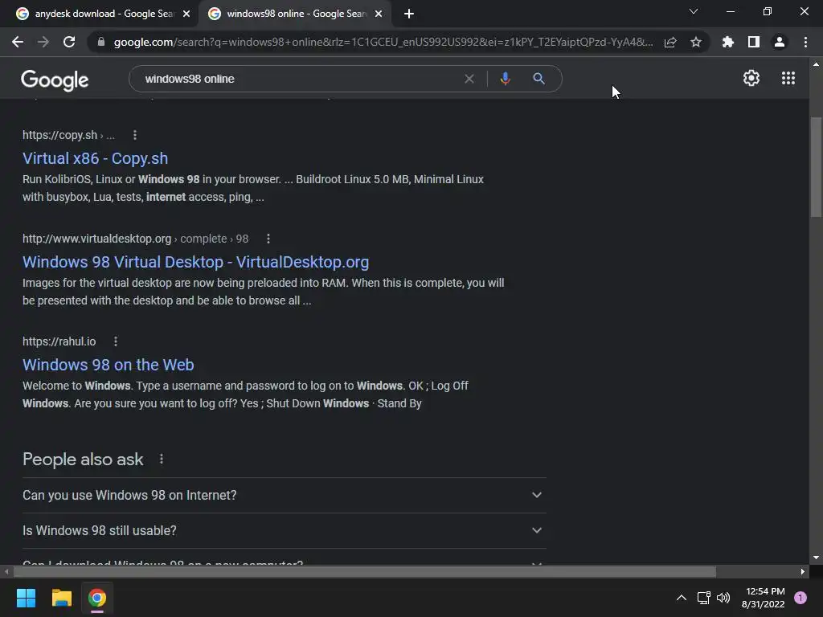Open notification badge in tray
Image resolution: width=823 pixels, height=617 pixels.
point(800,598)
